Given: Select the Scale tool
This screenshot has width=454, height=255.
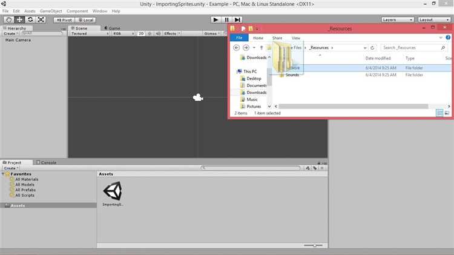Looking at the screenshot, I should click(x=41, y=20).
